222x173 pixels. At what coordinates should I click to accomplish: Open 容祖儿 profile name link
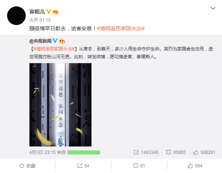37,12
